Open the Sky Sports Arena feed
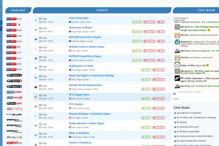This screenshot has width=219, height=146. point(14,69)
